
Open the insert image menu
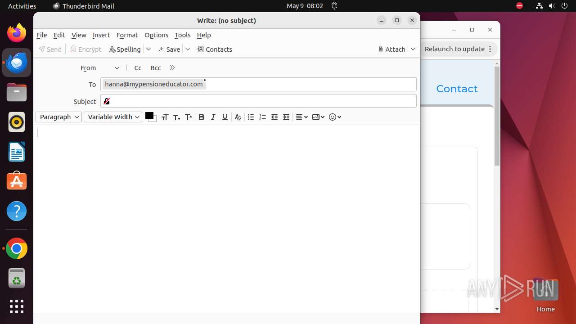tap(318, 117)
